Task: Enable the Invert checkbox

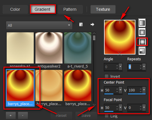Action: click(107, 76)
